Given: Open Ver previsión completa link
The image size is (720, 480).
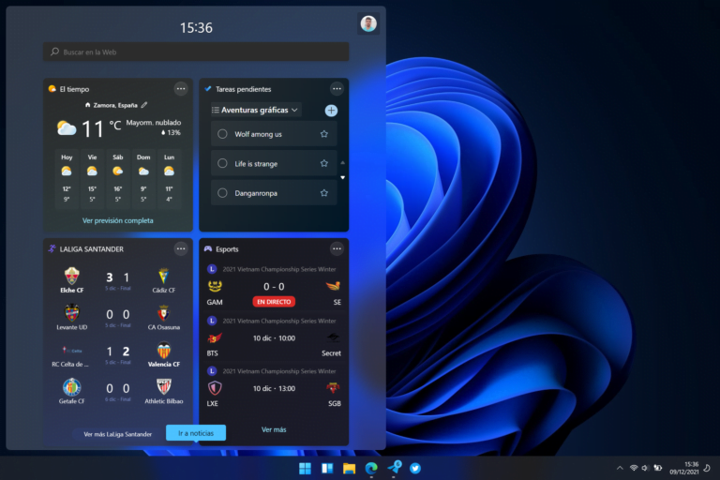Looking at the screenshot, I should point(117,220).
